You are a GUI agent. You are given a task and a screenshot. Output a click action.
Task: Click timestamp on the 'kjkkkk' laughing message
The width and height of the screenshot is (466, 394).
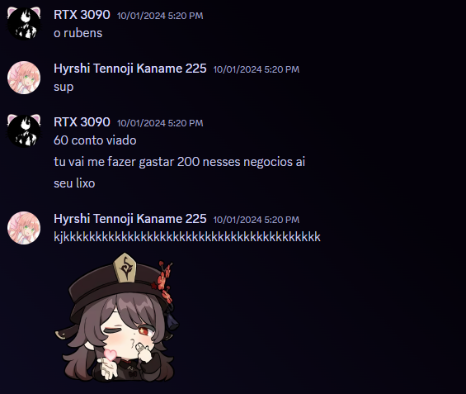pos(257,220)
